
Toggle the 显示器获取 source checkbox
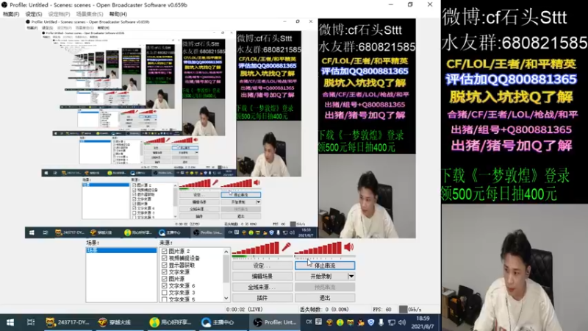pos(164,265)
